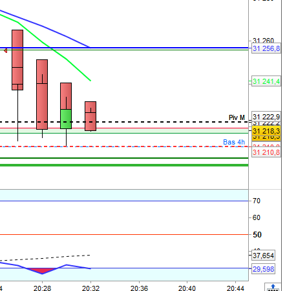
Task: Select the tallest red candle on the left
Action: [x=17, y=60]
